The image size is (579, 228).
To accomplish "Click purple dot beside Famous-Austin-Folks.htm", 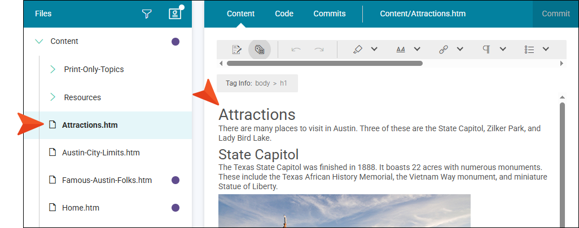I will (176, 180).
